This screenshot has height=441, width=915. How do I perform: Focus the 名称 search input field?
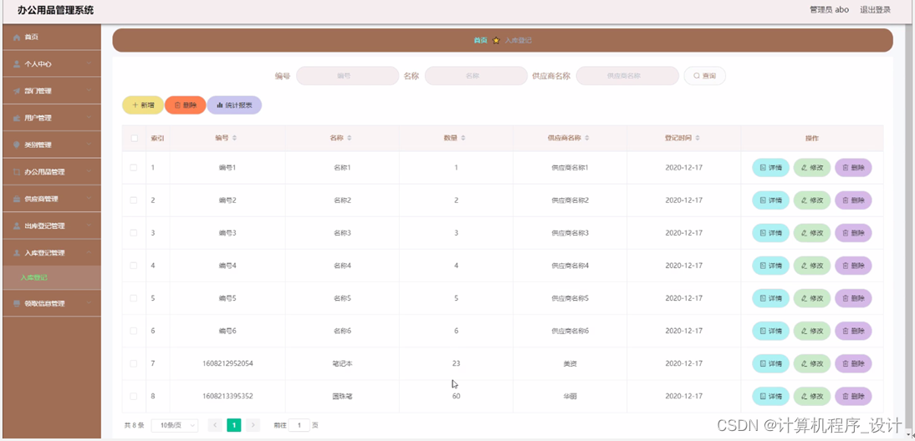pyautogui.click(x=476, y=76)
